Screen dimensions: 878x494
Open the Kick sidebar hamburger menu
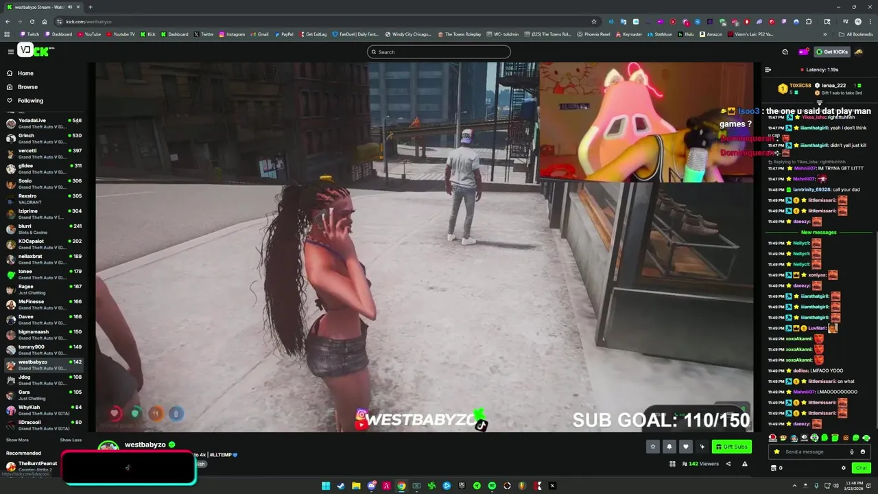coord(11,51)
